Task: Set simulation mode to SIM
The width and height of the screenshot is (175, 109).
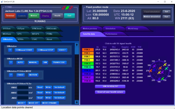Action: click(45, 62)
